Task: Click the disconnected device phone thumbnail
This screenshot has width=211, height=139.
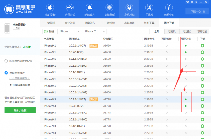Action: [x=7, y=28]
